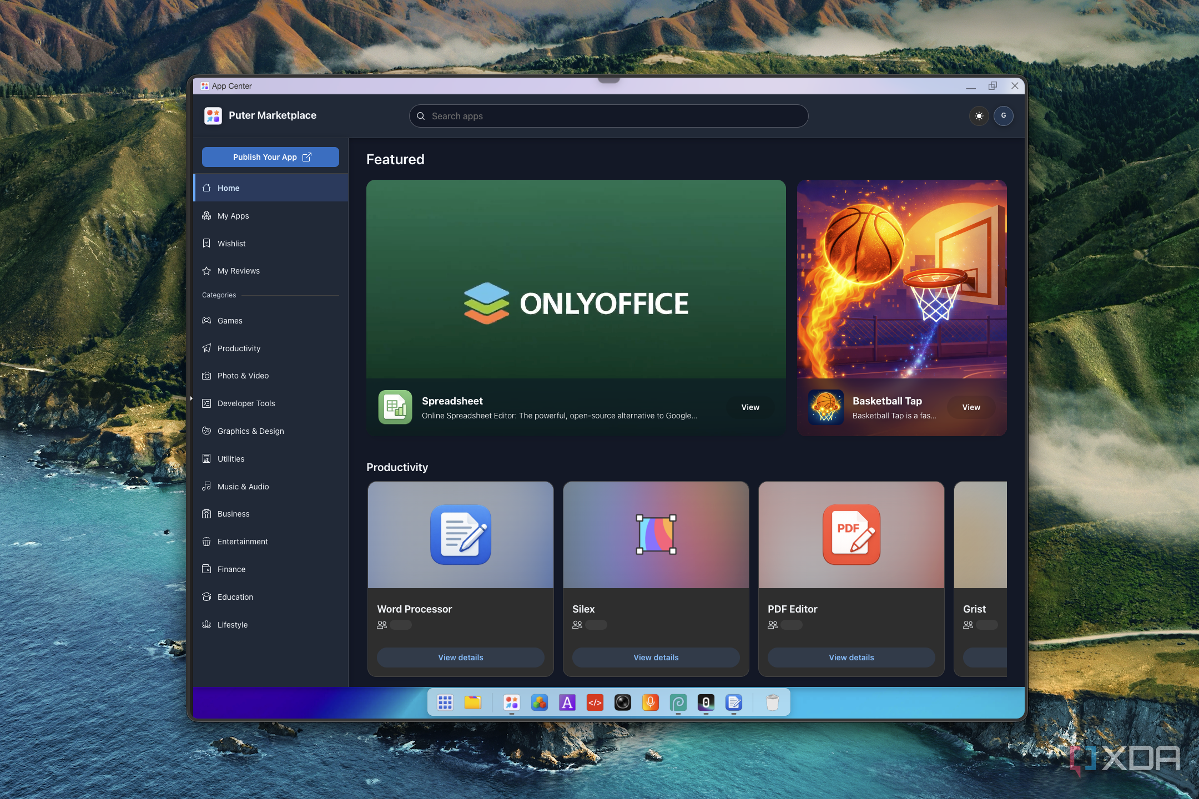Click the Spreadsheet app icon
Viewport: 1199px width, 799px height.
[395, 407]
